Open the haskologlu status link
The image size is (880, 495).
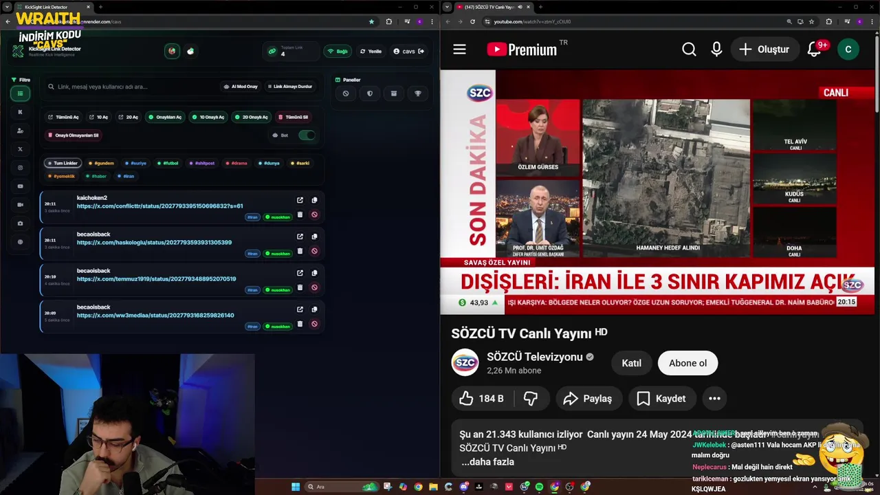(x=154, y=242)
